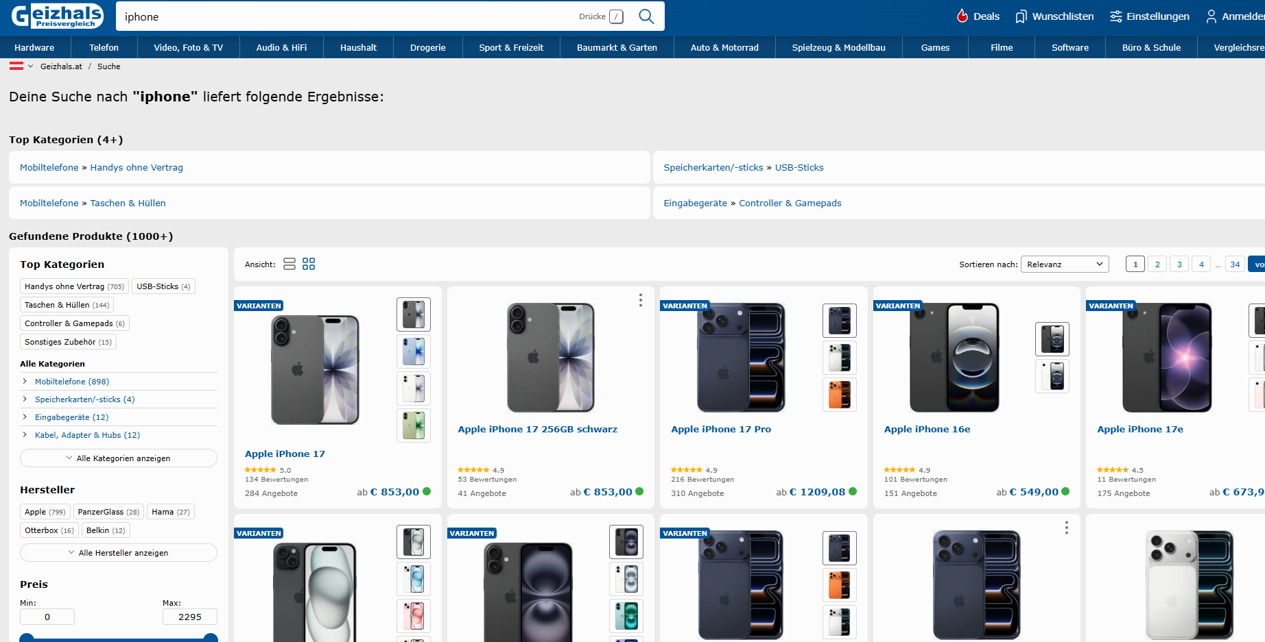Select silver variant thumbnail of iPhone 17 Pro

840,358
